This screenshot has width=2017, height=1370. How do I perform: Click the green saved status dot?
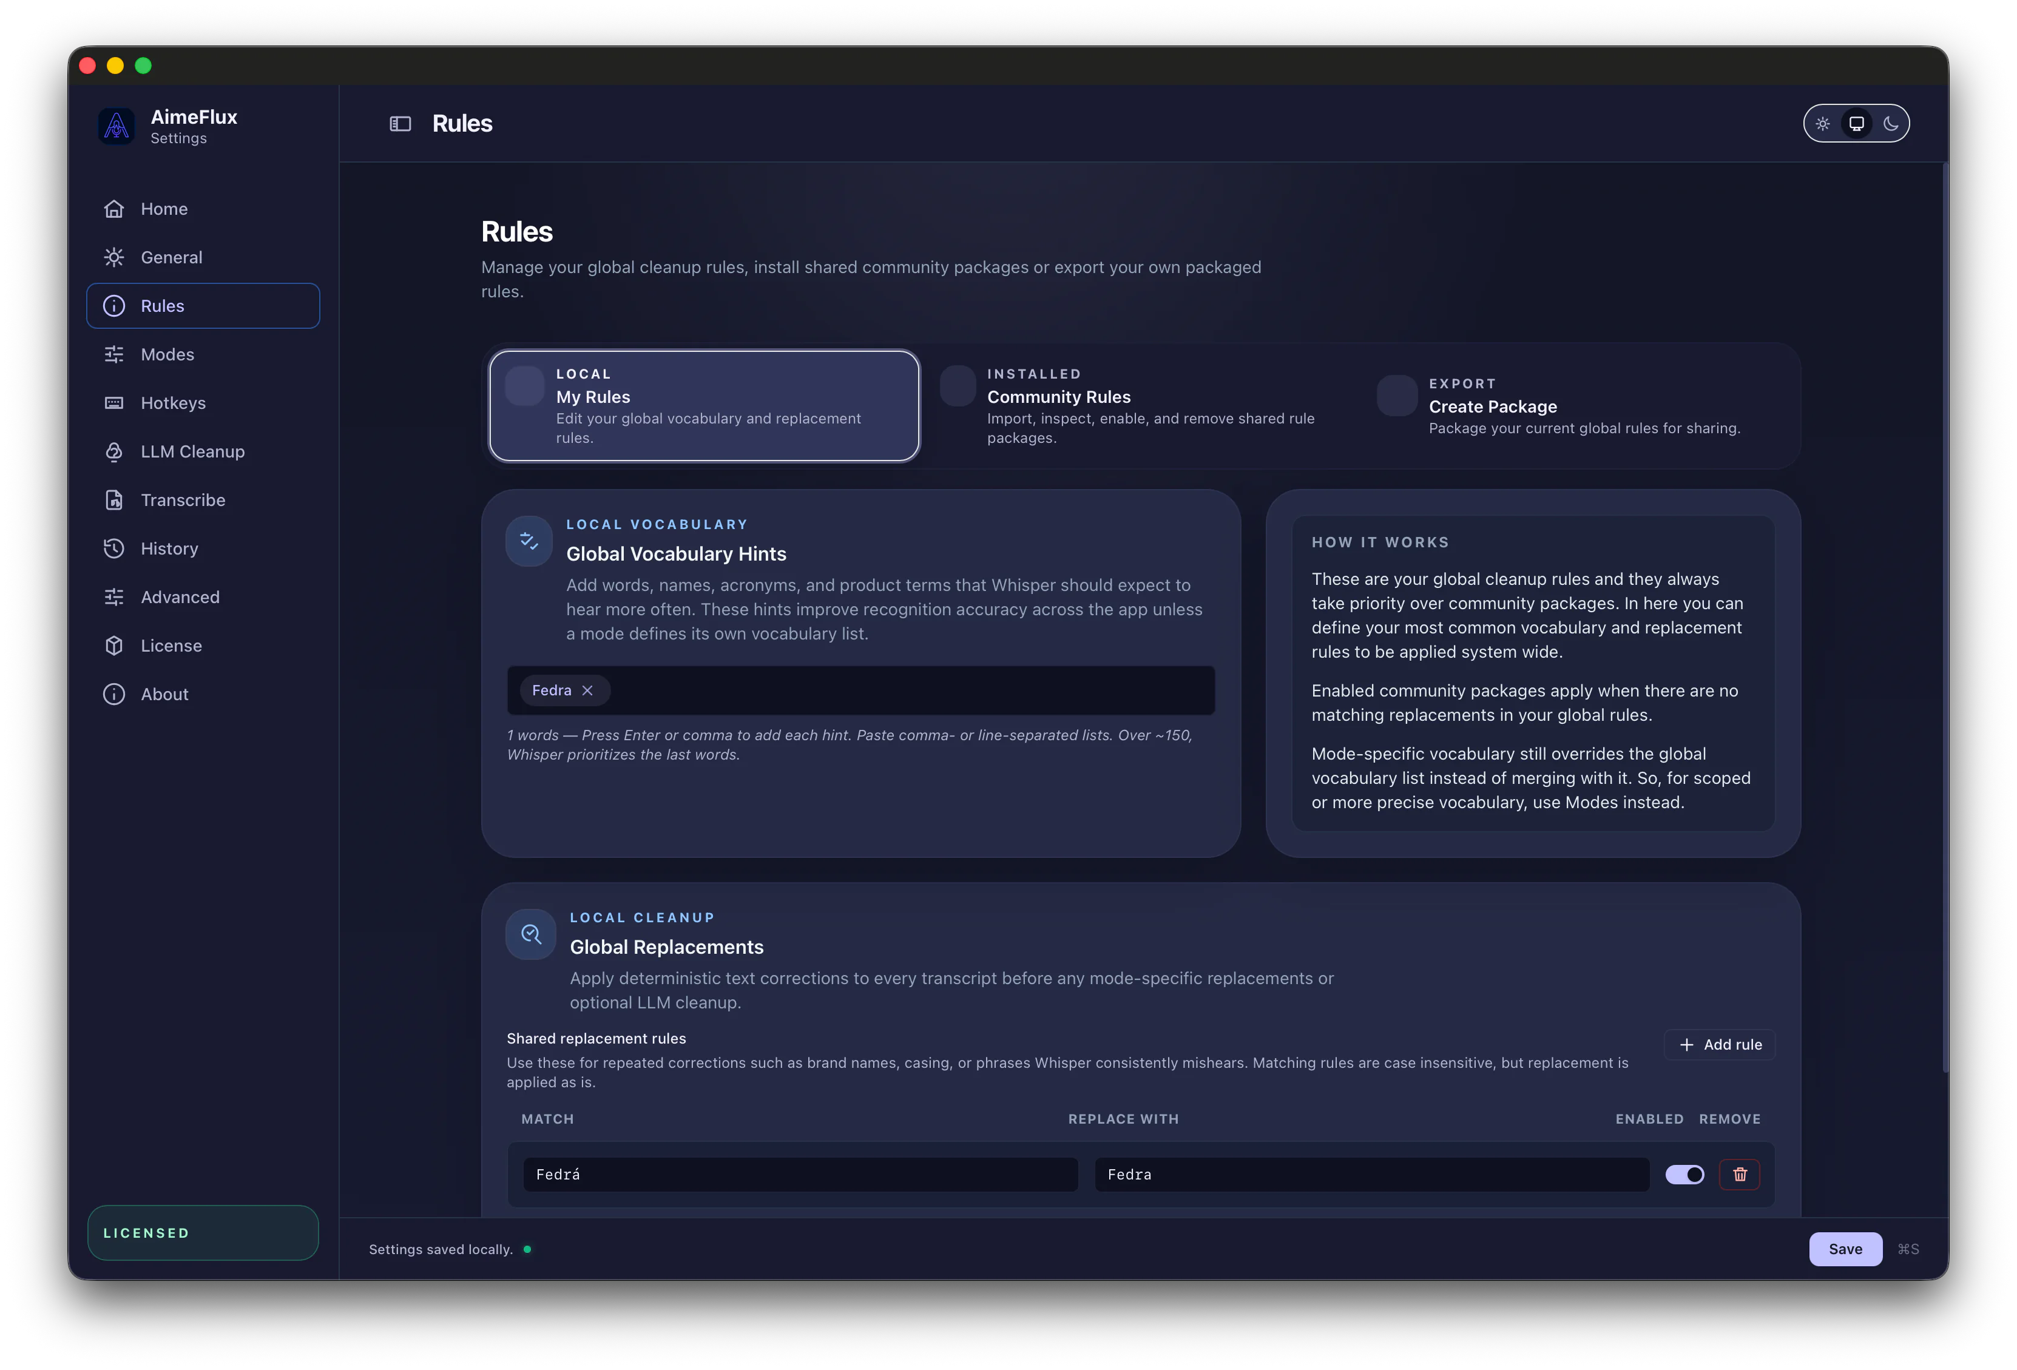coord(527,1249)
